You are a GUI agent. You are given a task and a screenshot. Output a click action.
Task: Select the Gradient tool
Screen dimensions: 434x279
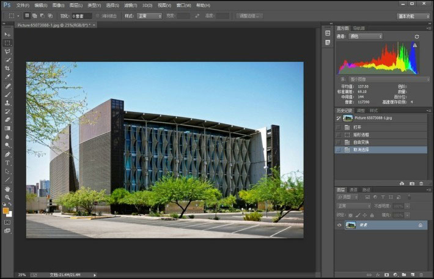point(7,128)
